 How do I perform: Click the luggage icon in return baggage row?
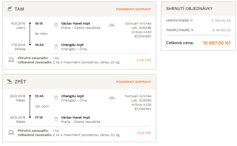[x=11, y=132]
